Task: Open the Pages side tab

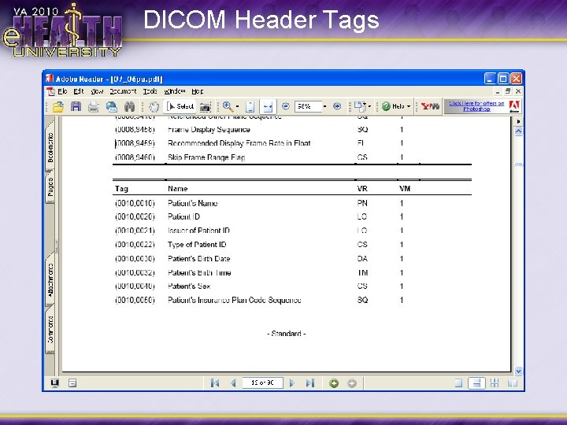Action: [x=50, y=187]
